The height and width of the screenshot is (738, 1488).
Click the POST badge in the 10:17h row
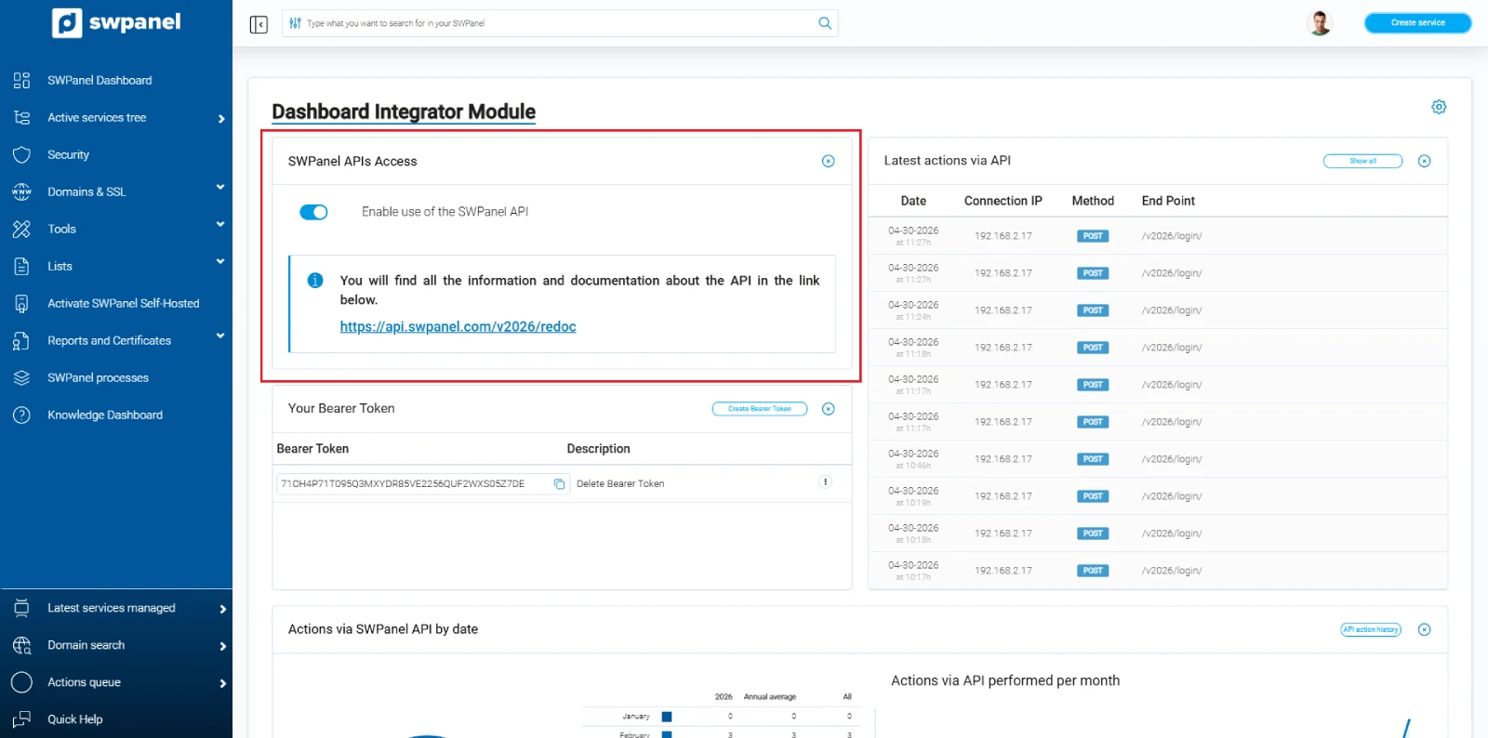1093,571
